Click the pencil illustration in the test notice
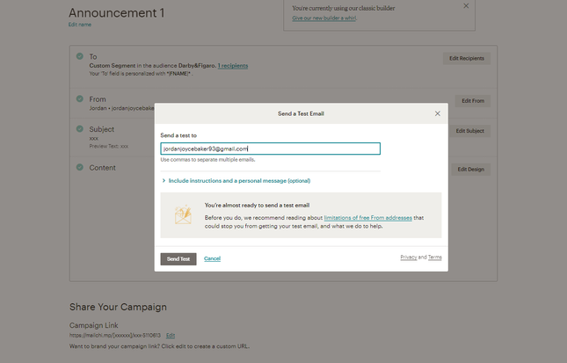The width and height of the screenshot is (567, 363). [183, 215]
